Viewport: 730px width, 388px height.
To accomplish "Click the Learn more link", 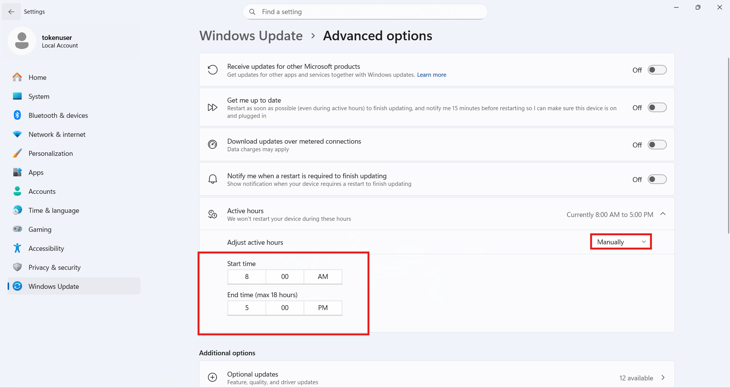I will coord(431,75).
